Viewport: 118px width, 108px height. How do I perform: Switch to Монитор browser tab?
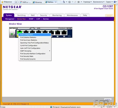pos(38,2)
